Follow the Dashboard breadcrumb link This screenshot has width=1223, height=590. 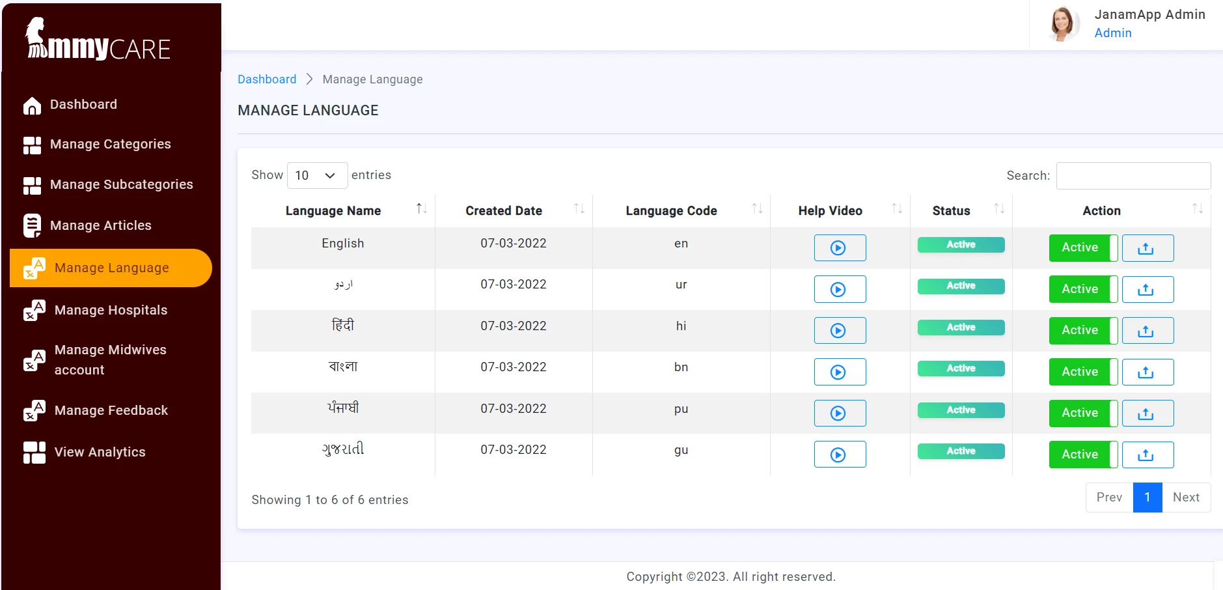(267, 79)
